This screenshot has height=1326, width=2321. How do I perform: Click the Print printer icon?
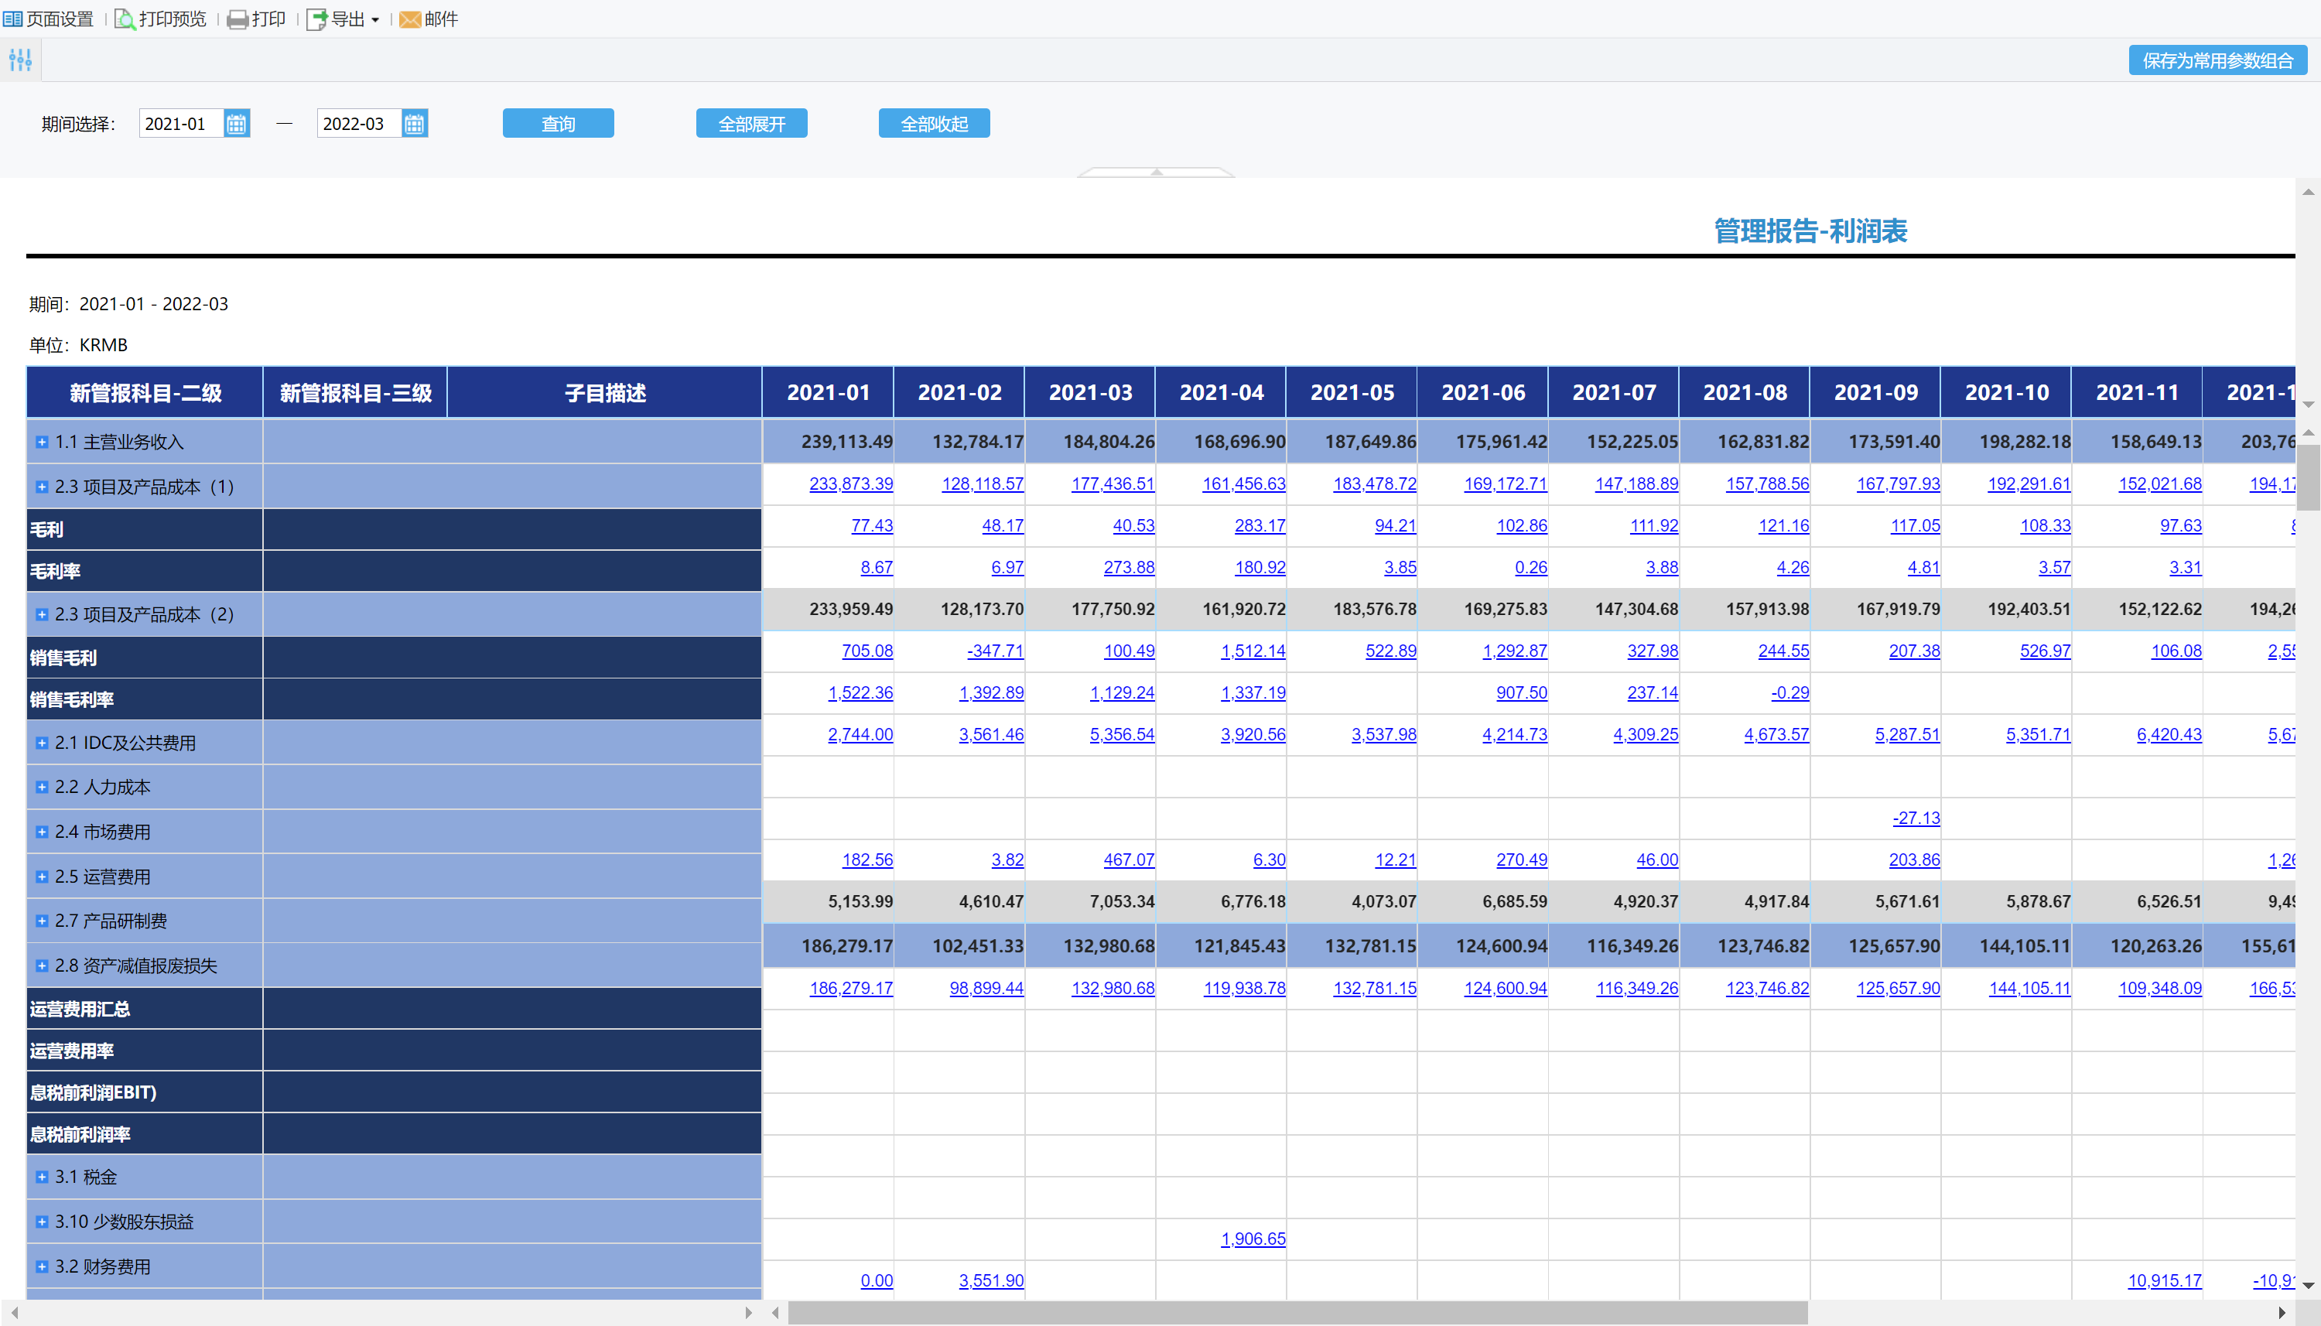pos(237,19)
